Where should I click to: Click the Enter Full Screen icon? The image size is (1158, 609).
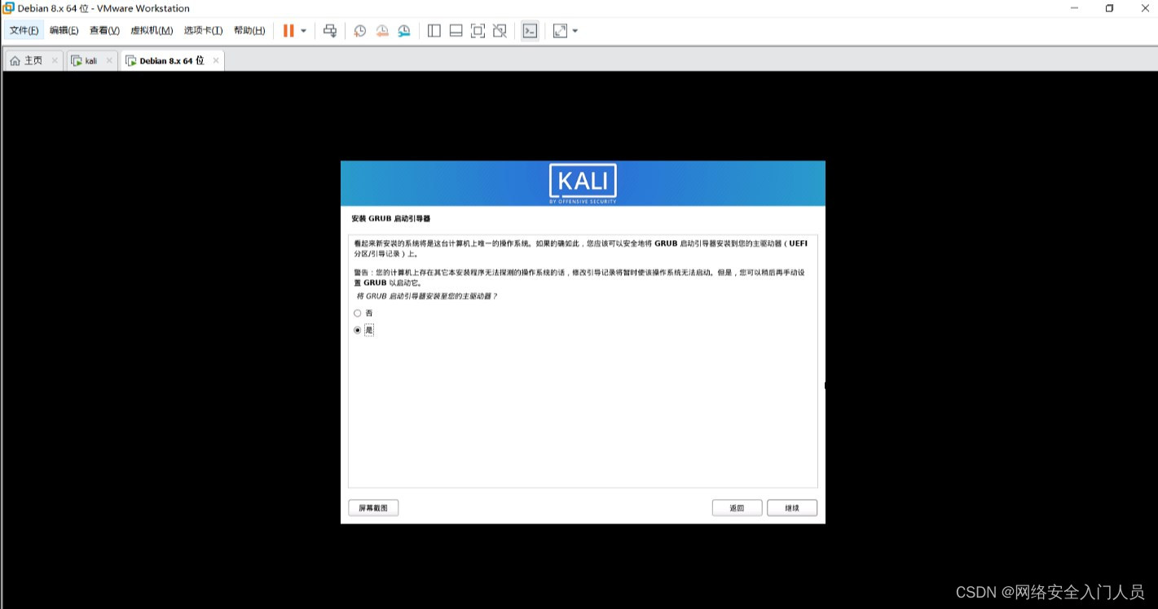point(477,30)
